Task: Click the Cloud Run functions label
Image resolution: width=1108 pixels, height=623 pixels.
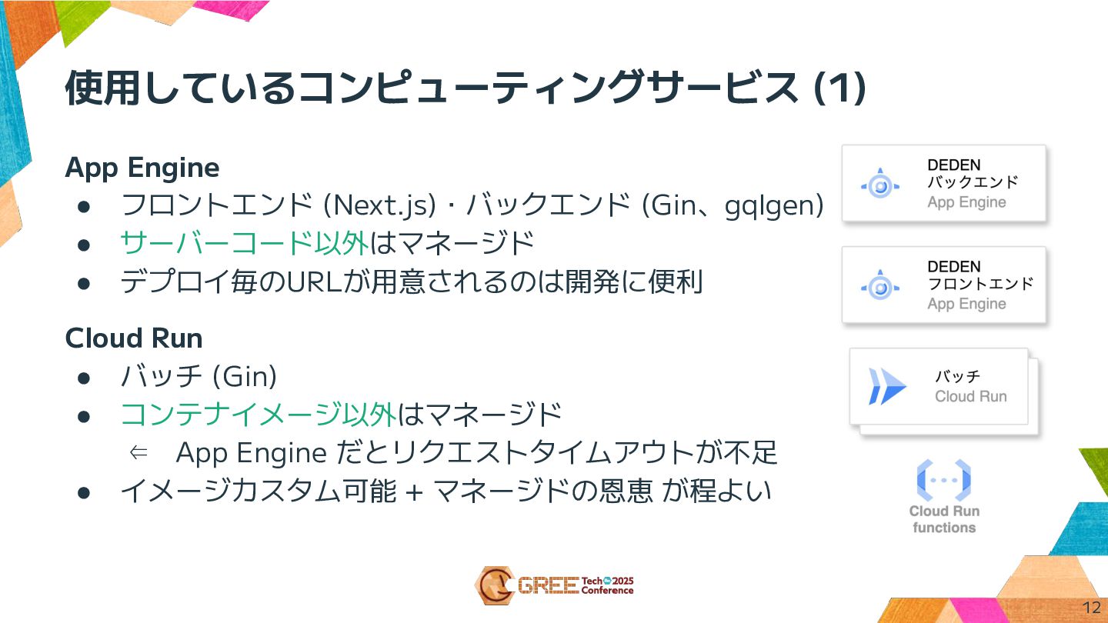Action: coord(944,519)
